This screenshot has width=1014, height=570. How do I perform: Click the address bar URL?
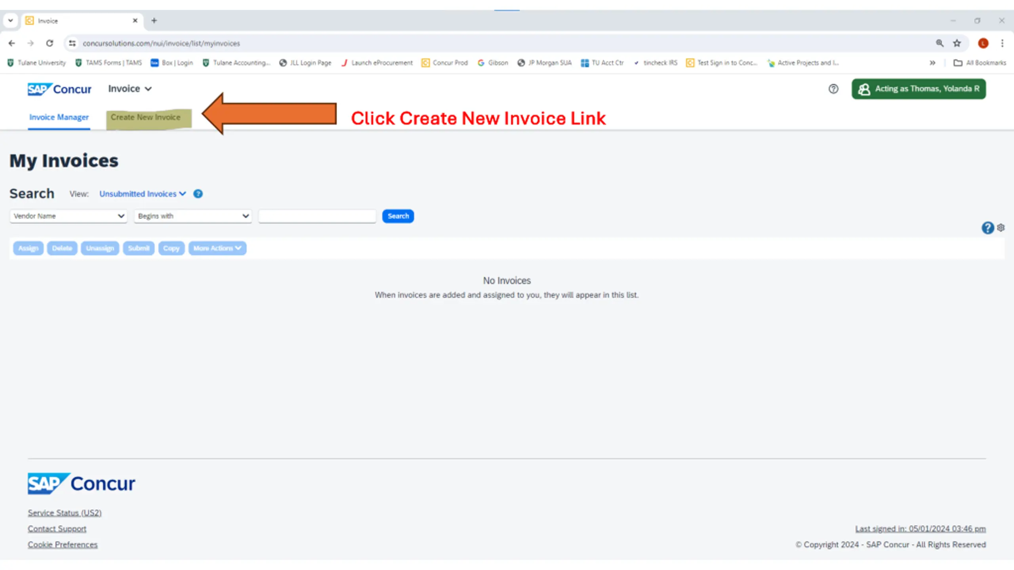pos(161,44)
